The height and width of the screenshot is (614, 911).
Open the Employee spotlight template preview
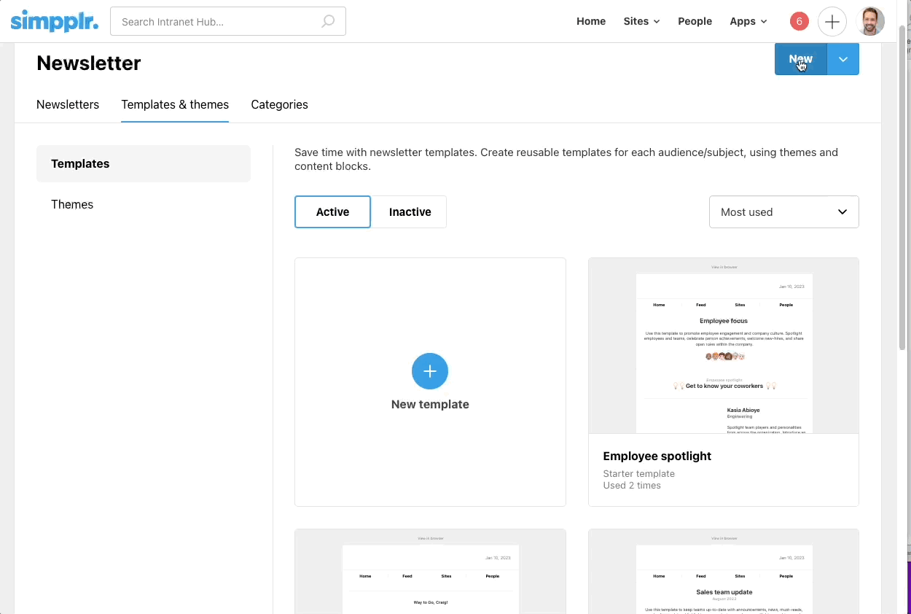[x=723, y=346]
